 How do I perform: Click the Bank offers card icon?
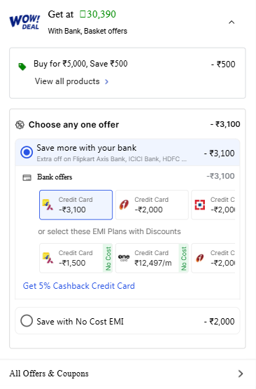pos(27,177)
